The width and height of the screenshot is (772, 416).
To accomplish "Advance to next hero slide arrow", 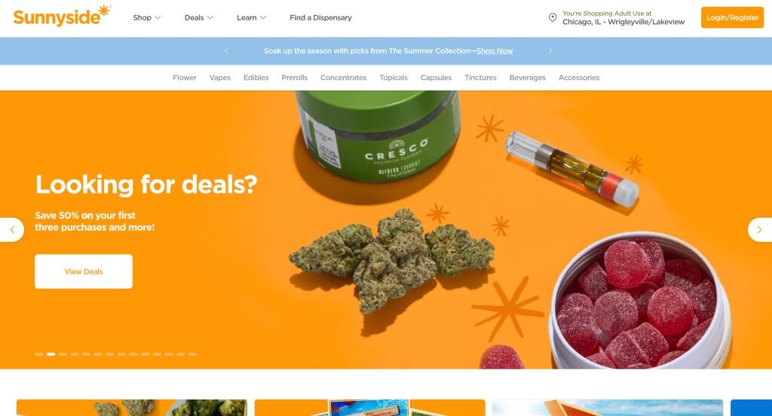I will point(759,229).
